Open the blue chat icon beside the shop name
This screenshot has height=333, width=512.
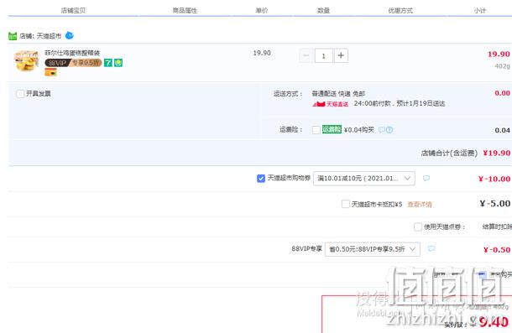pyautogui.click(x=69, y=35)
